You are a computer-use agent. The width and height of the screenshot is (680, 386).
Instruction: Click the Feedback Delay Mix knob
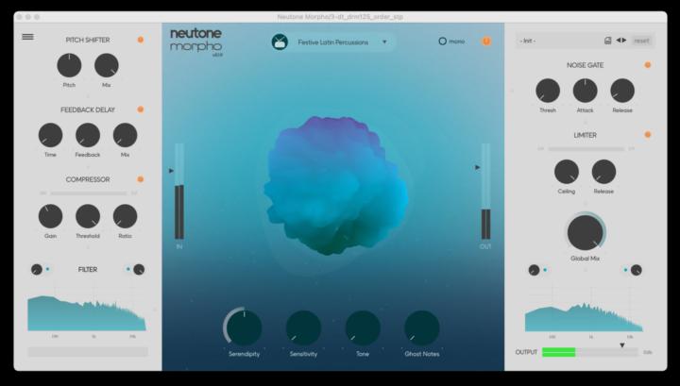(125, 135)
